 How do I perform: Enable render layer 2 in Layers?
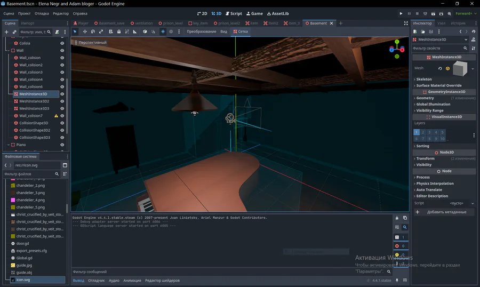point(423,132)
